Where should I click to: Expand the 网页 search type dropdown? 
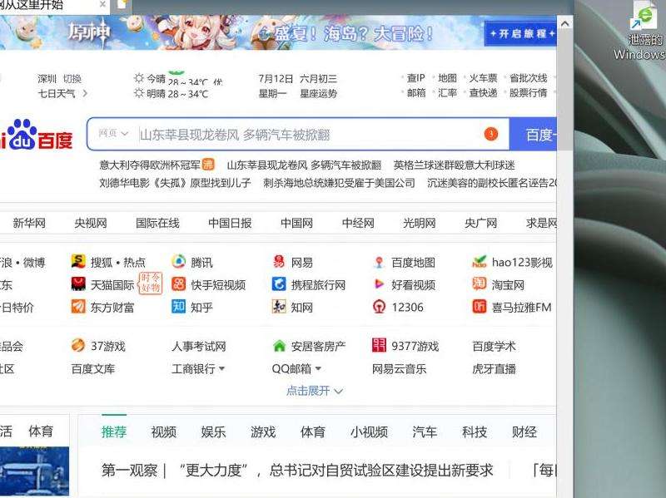click(113, 134)
